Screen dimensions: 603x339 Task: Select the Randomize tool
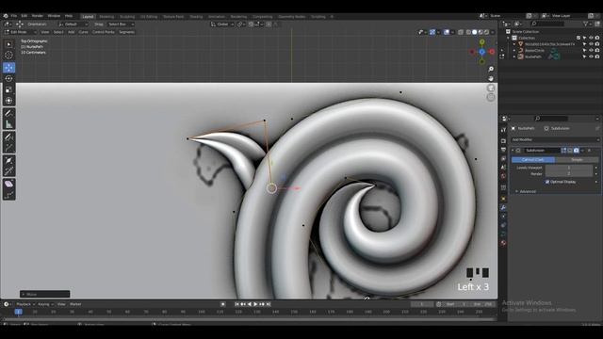click(8, 195)
